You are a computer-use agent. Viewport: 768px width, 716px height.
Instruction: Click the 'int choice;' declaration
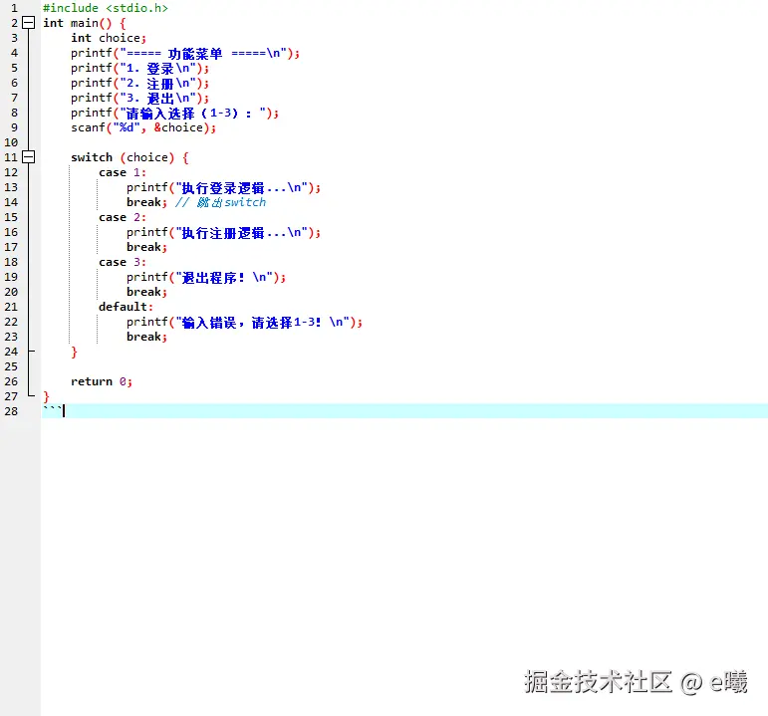pos(109,38)
